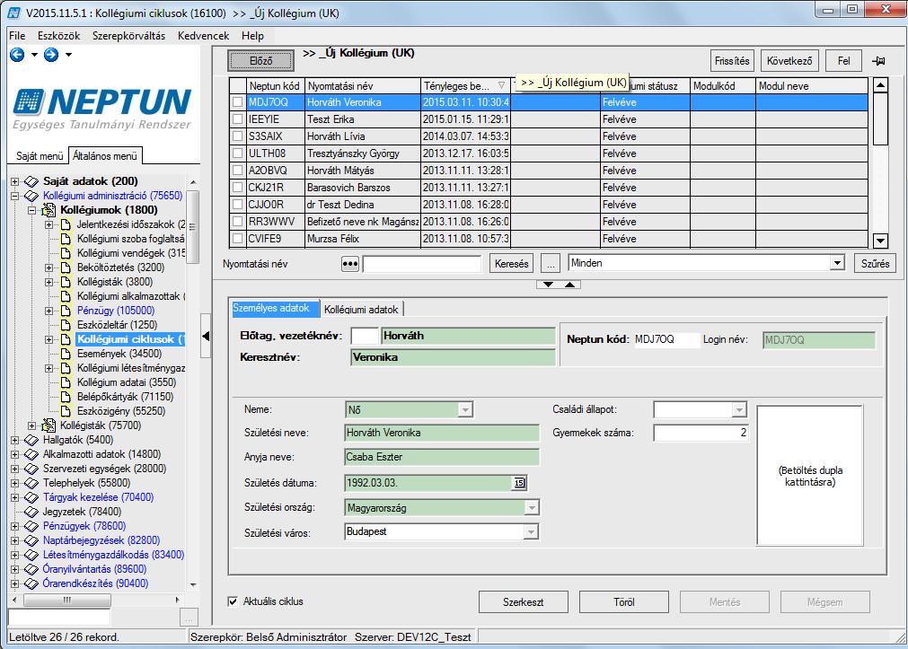Collapse left menu with black arrow handle
This screenshot has width=908, height=649.
tap(206, 336)
